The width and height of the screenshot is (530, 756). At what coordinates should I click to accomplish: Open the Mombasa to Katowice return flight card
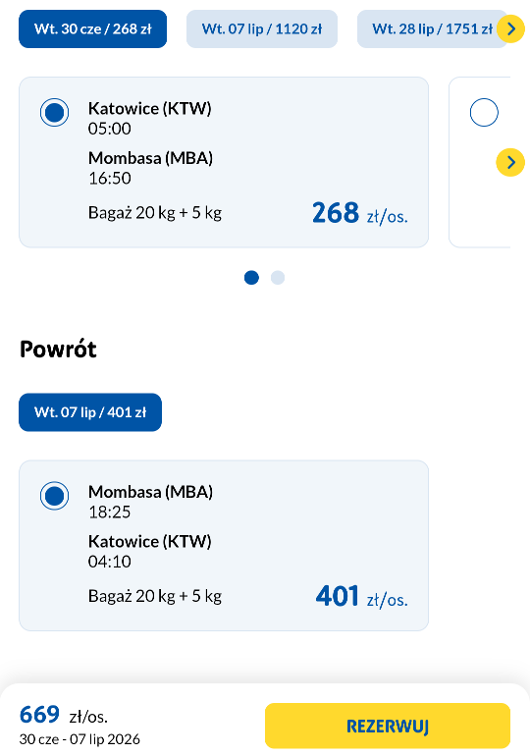click(224, 546)
